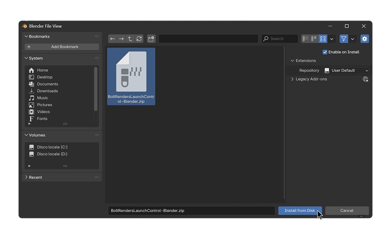Expand System list with small triangle
The height and width of the screenshot is (241, 391).
[30, 124]
